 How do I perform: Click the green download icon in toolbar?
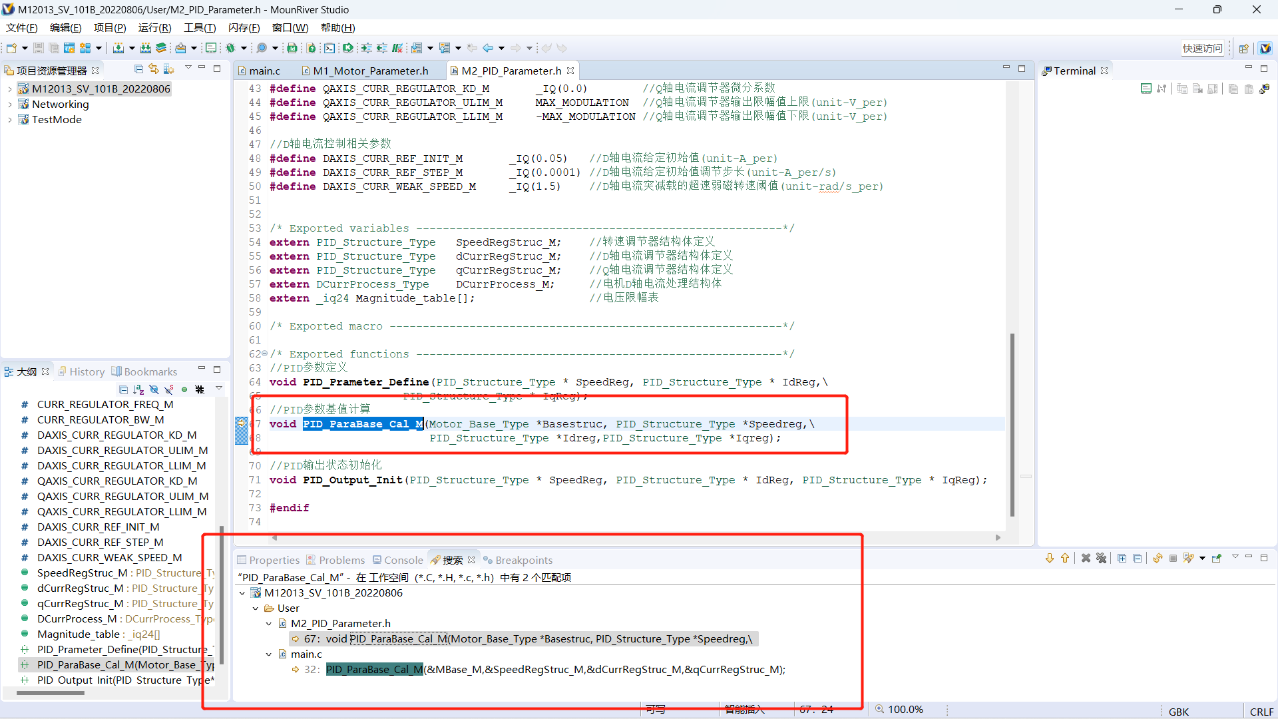(118, 48)
